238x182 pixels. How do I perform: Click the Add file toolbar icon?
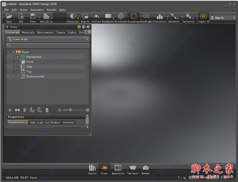pos(21,16)
